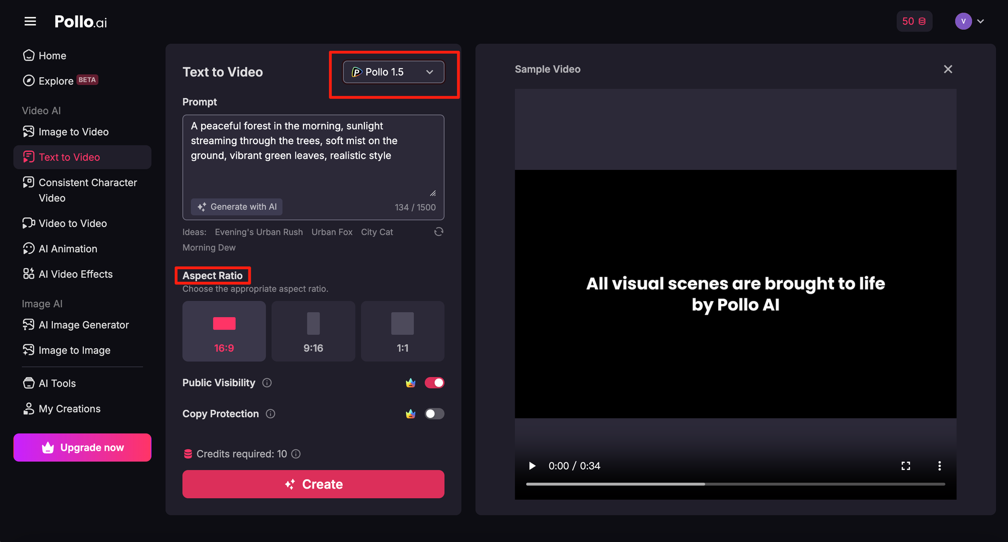This screenshot has width=1008, height=542.
Task: Open video more options menu
Action: [939, 466]
